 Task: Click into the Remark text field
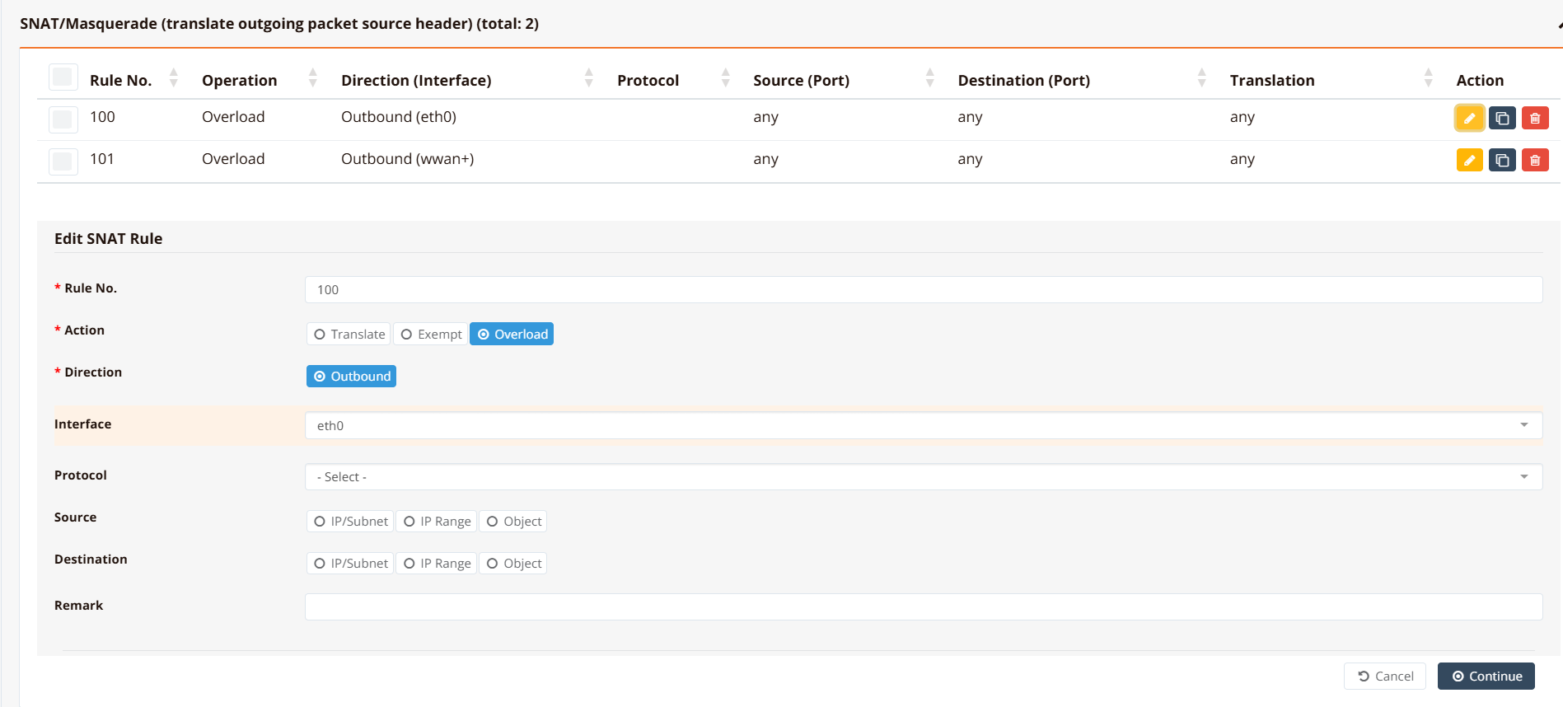point(923,607)
